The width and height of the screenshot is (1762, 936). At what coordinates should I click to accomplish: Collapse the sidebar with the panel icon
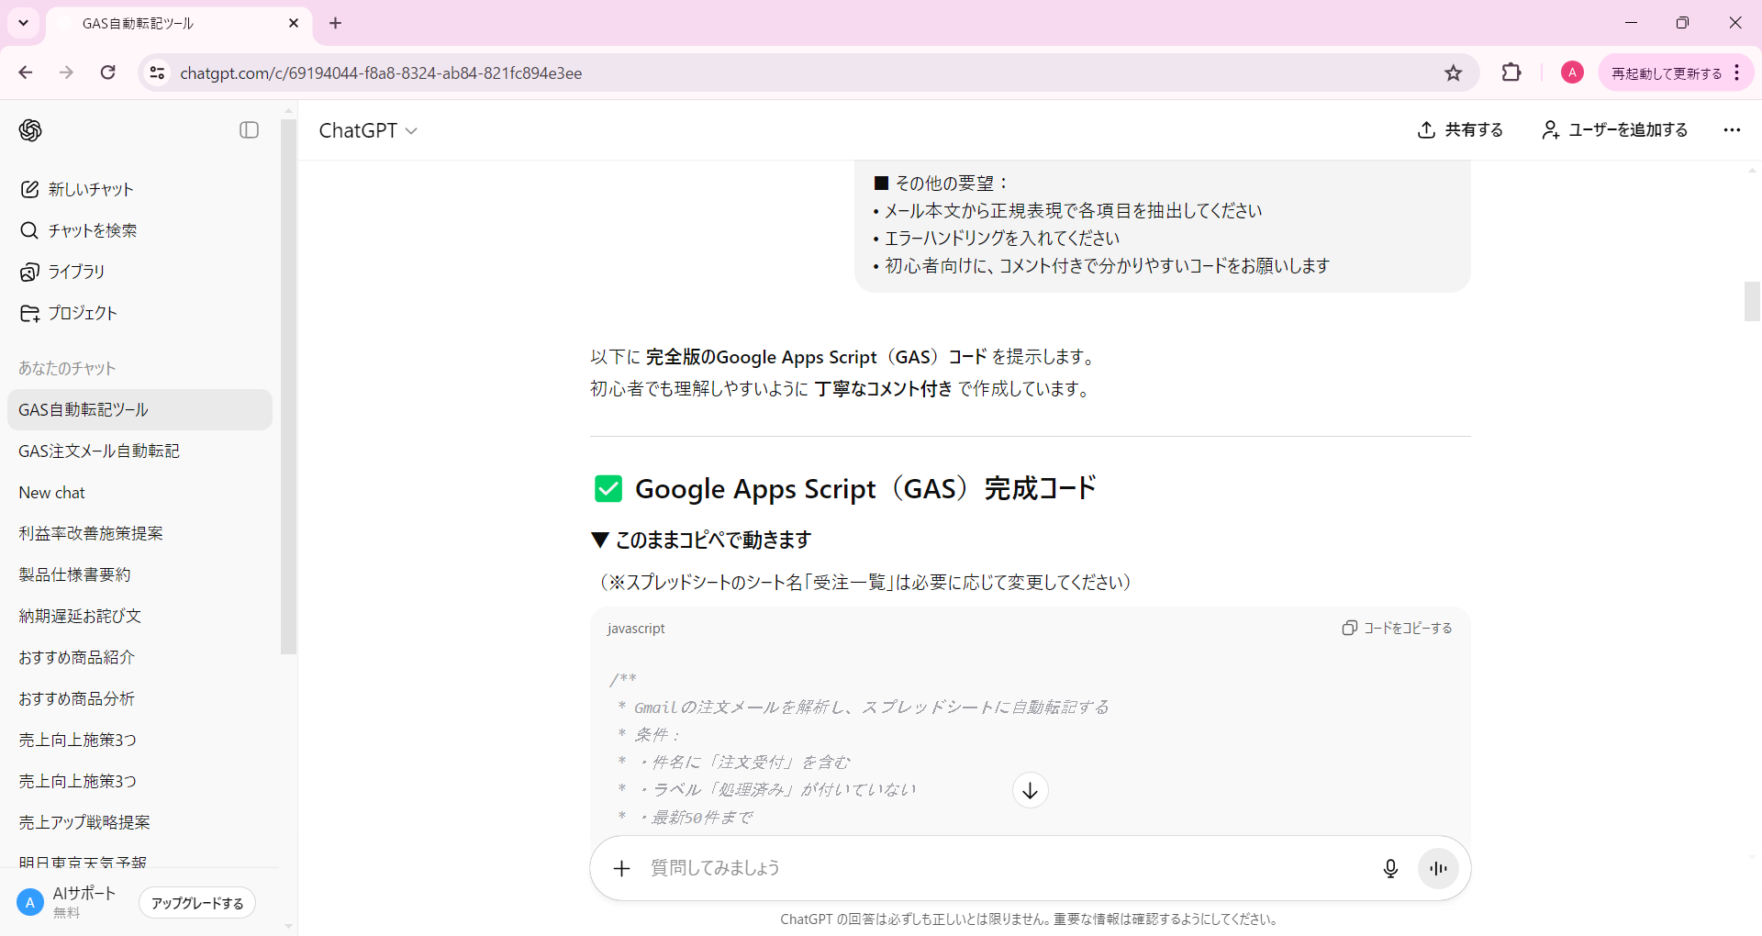click(249, 129)
